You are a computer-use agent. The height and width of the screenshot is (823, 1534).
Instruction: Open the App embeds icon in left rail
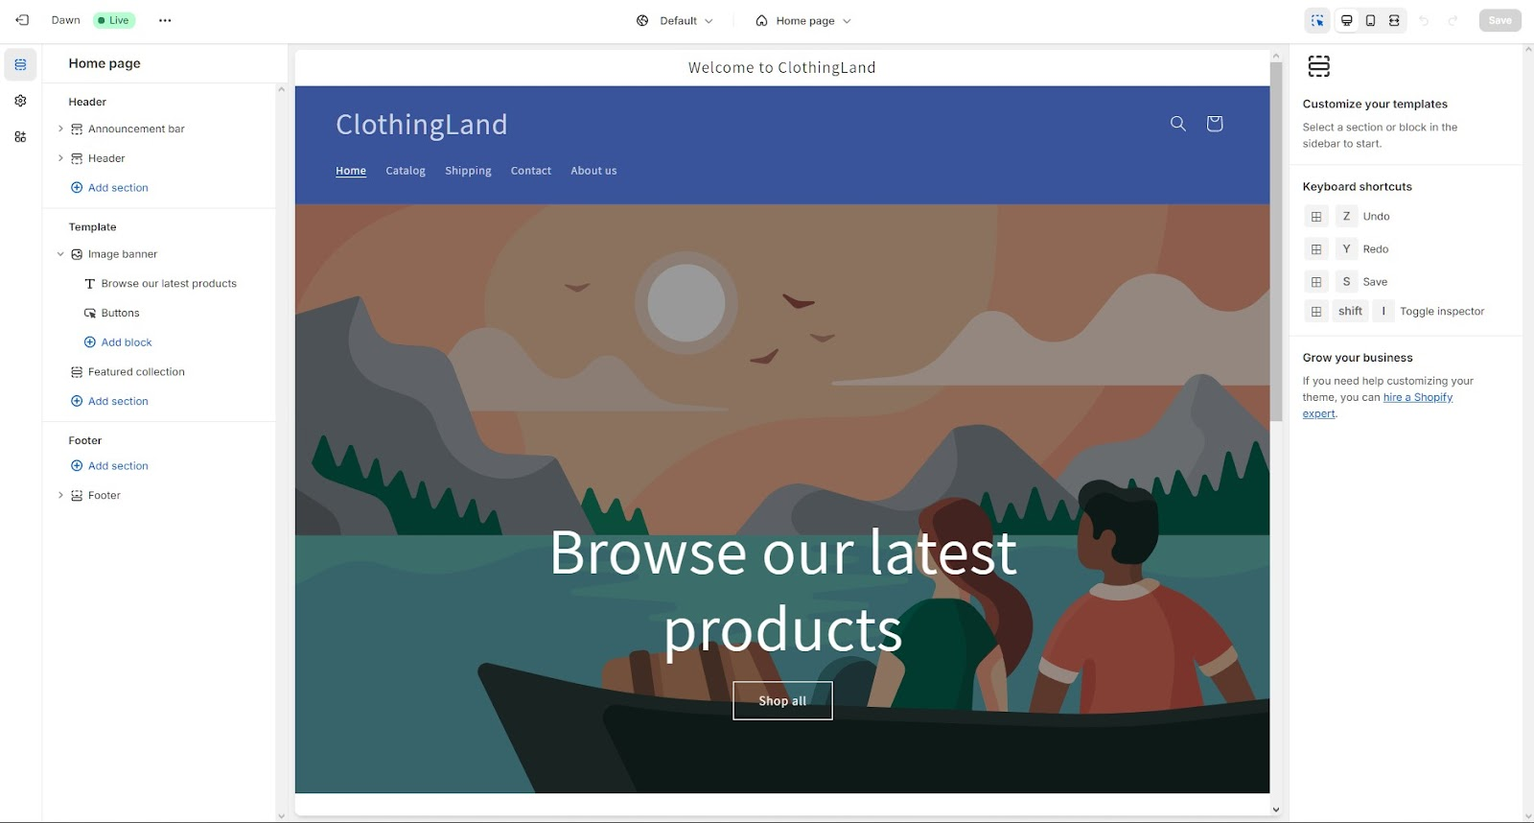[x=20, y=137]
